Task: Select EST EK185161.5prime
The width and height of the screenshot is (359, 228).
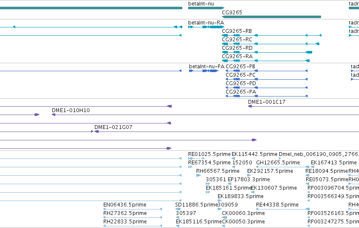Action: (x=228, y=188)
